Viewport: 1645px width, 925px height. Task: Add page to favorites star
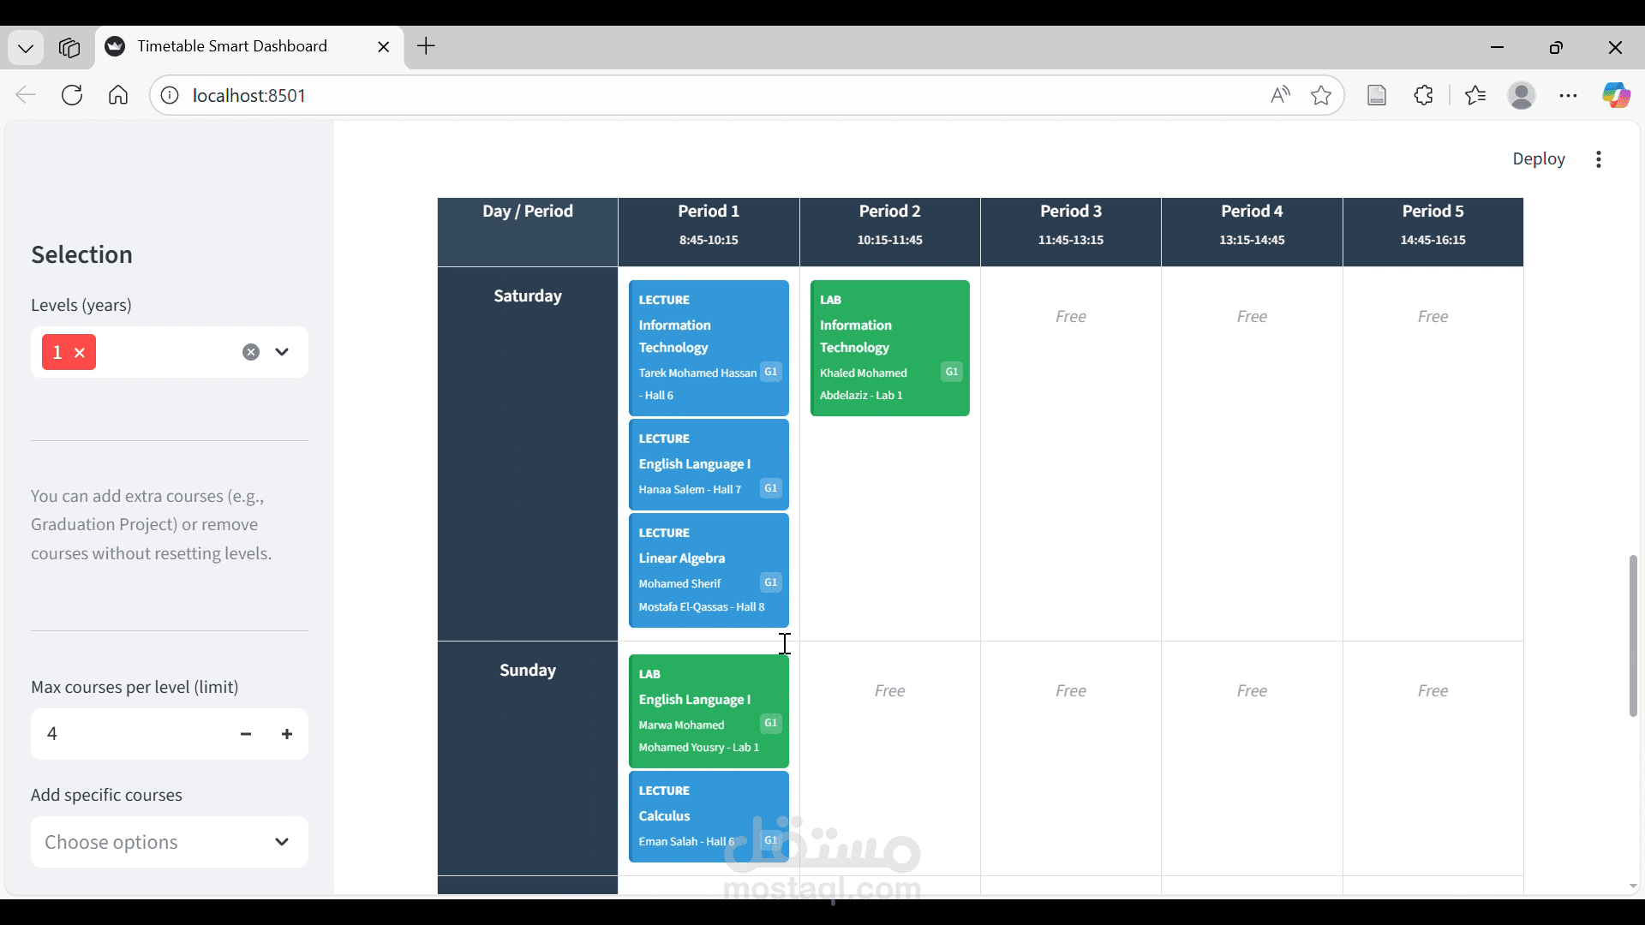point(1321,95)
